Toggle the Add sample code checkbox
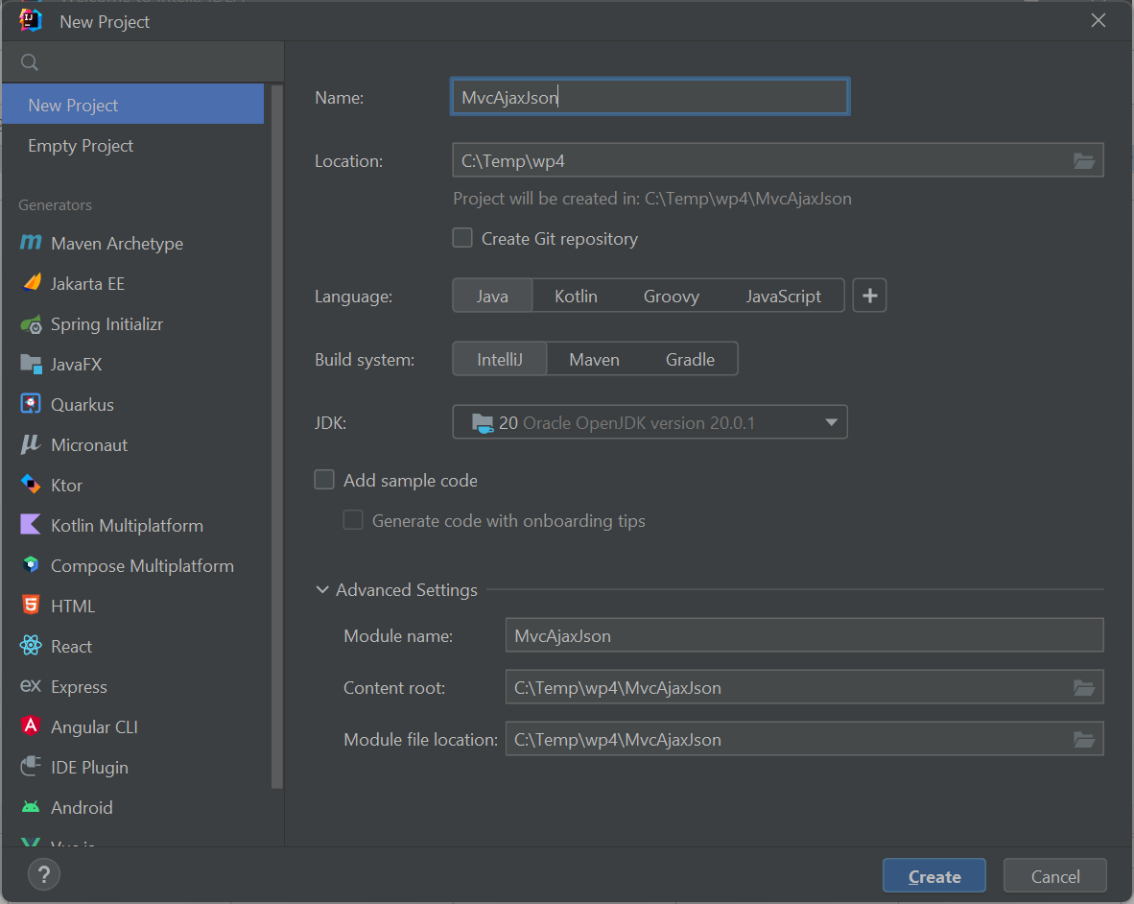Image resolution: width=1134 pixels, height=904 pixels. [x=324, y=480]
